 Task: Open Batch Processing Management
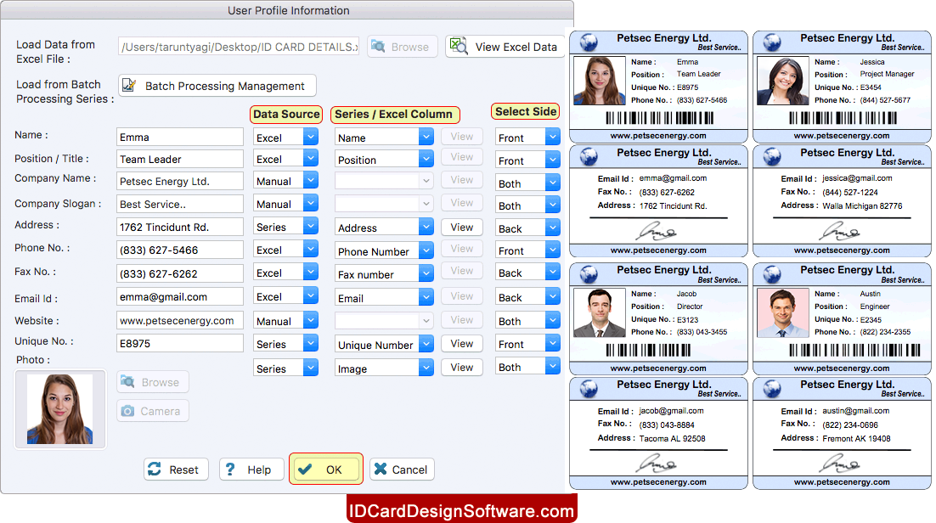click(217, 86)
